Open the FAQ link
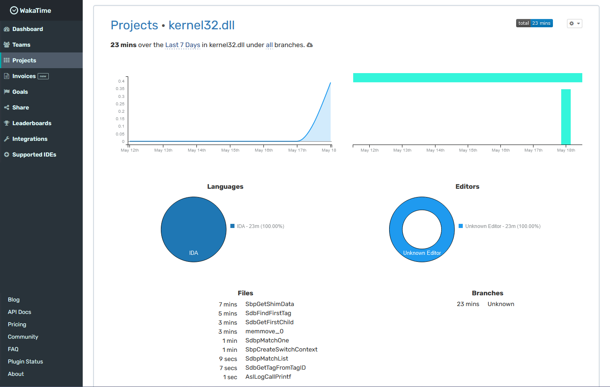This screenshot has height=387, width=610. [13, 349]
